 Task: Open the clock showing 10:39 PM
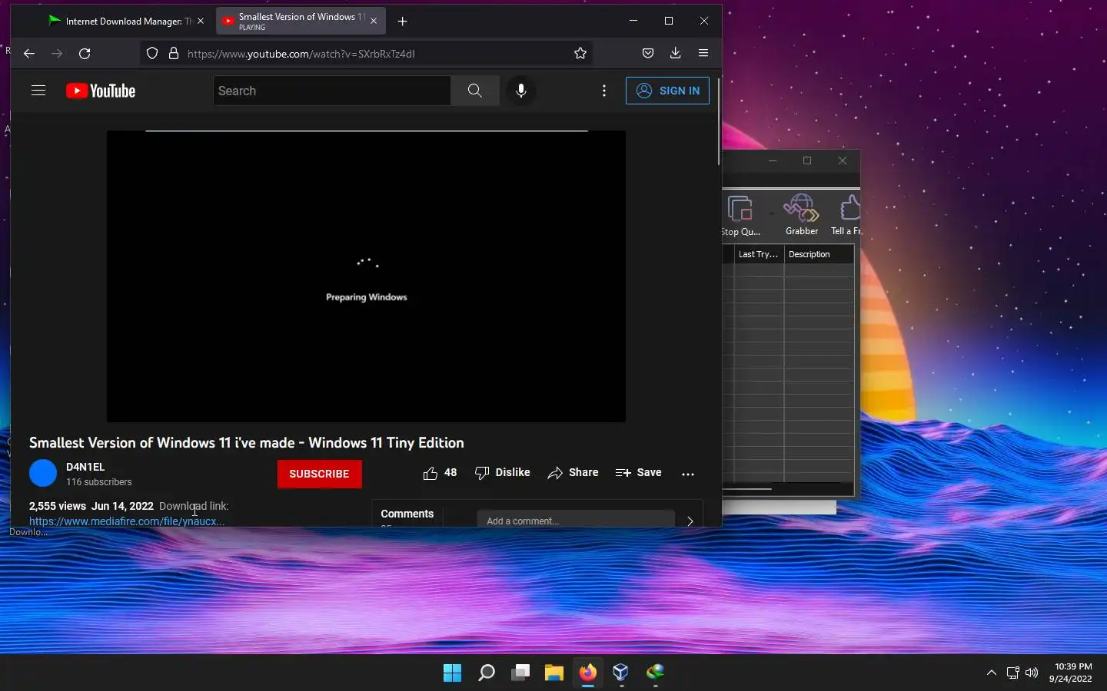pos(1072,673)
